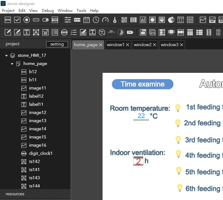
Task: Select the slider widget tool
Action: click(68, 20)
